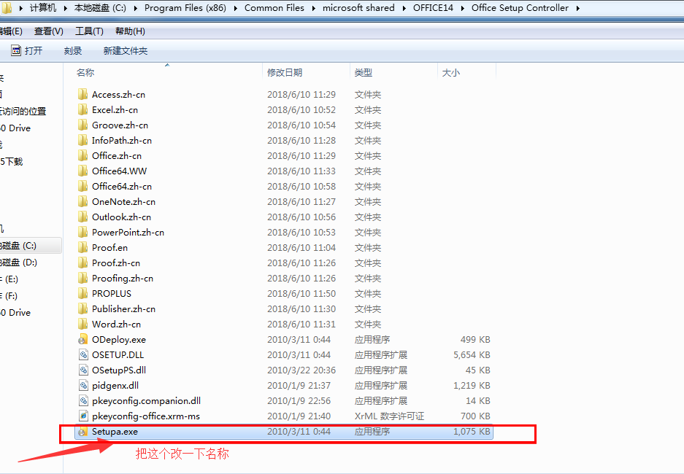Expand dropdown arrow after Common Files
Viewport: 684px width, 474px height.
click(314, 8)
